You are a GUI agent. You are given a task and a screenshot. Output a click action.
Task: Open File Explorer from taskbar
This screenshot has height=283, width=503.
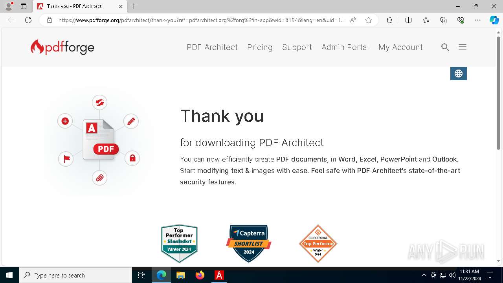pos(181,275)
